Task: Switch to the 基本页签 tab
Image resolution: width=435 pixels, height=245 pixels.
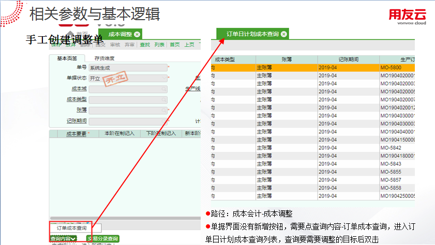Action: tap(67, 58)
